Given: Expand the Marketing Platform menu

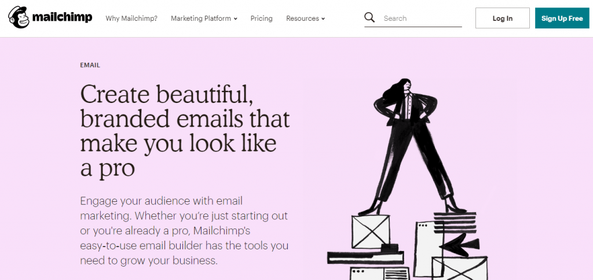Looking at the screenshot, I should (x=204, y=18).
